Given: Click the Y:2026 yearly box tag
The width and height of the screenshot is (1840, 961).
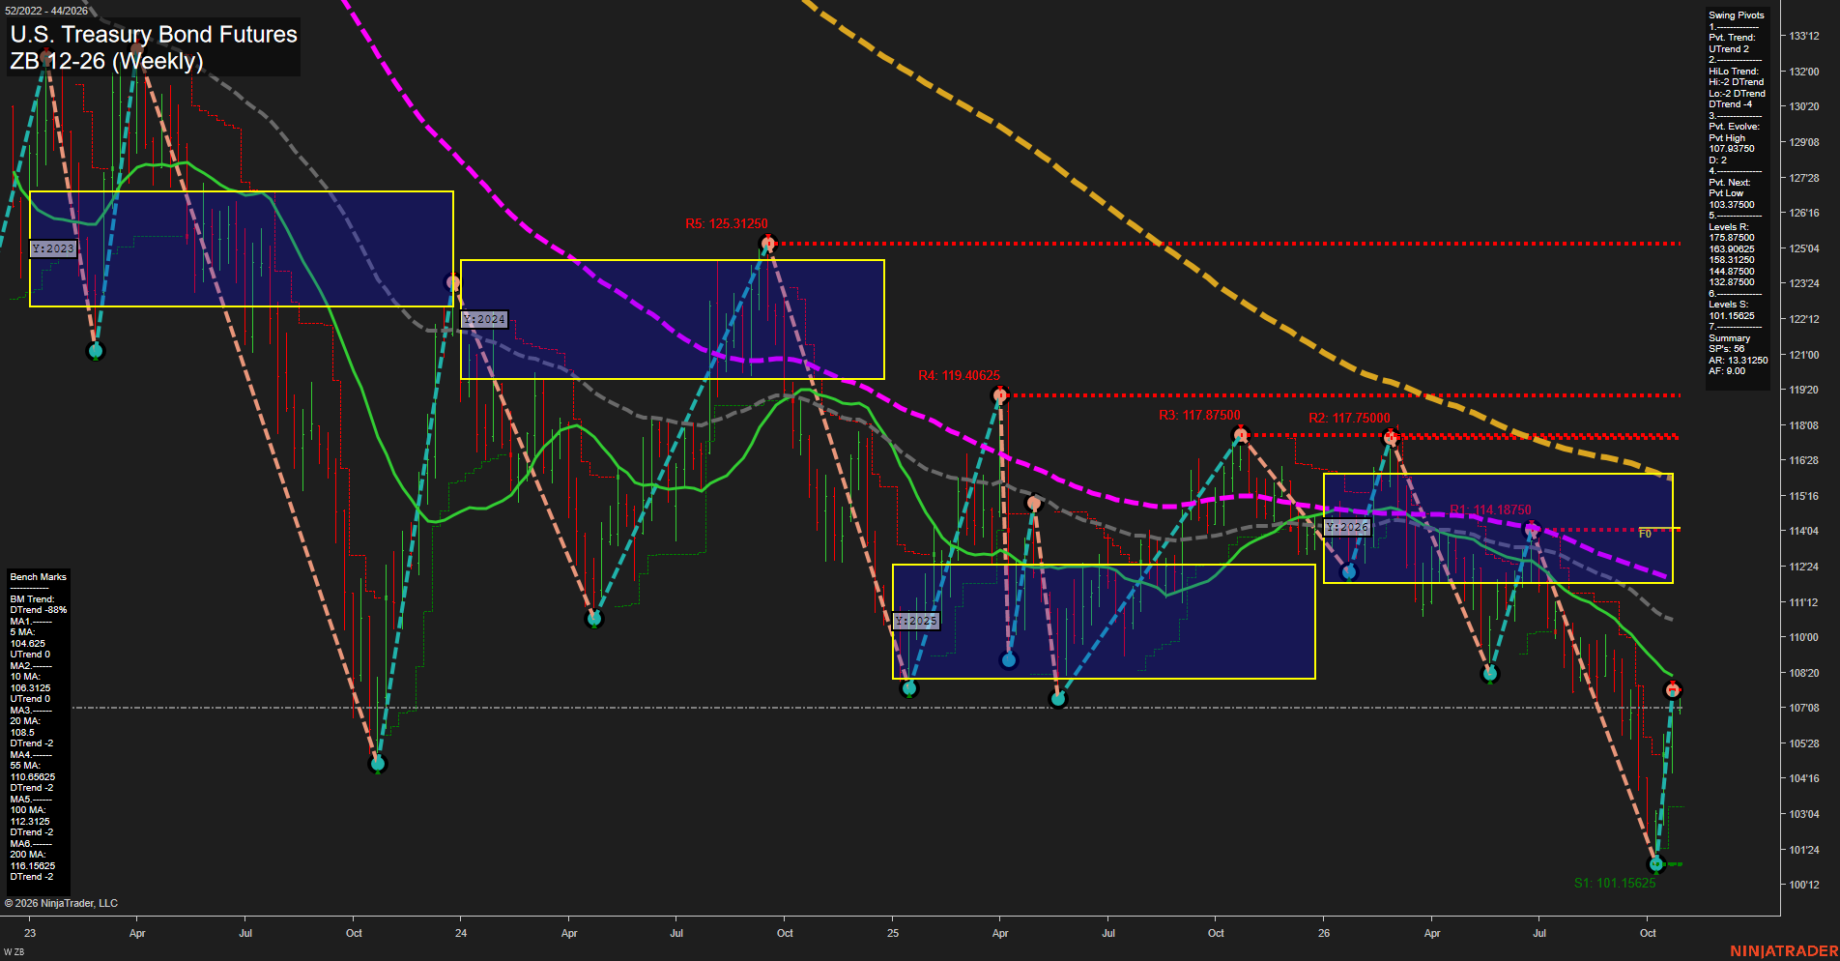Looking at the screenshot, I should click(x=1347, y=527).
